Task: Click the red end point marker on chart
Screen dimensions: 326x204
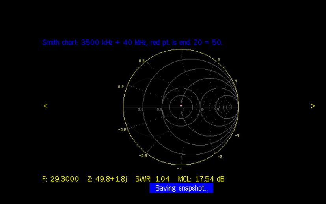Action: pos(181,106)
